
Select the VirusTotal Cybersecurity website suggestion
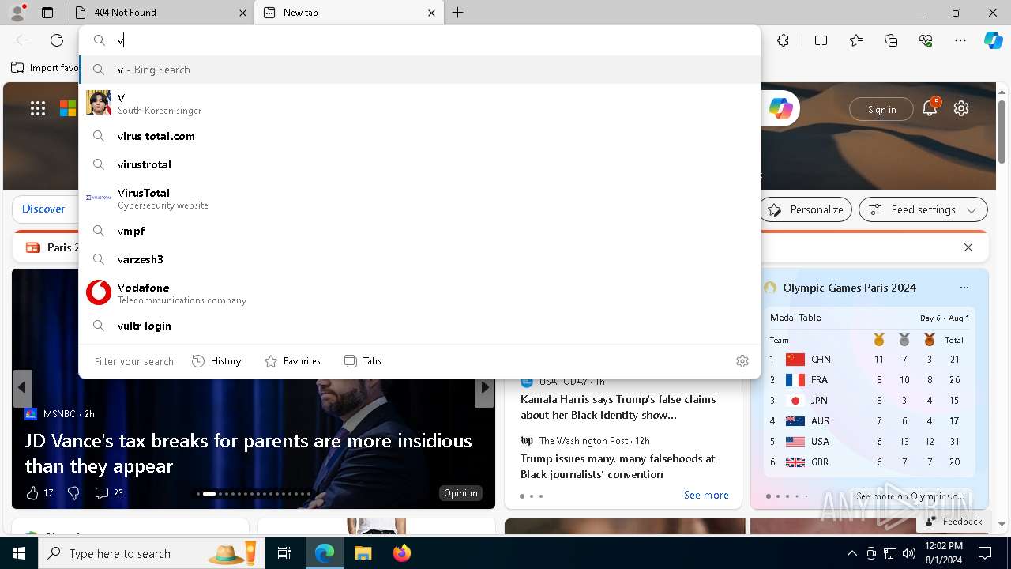(419, 198)
